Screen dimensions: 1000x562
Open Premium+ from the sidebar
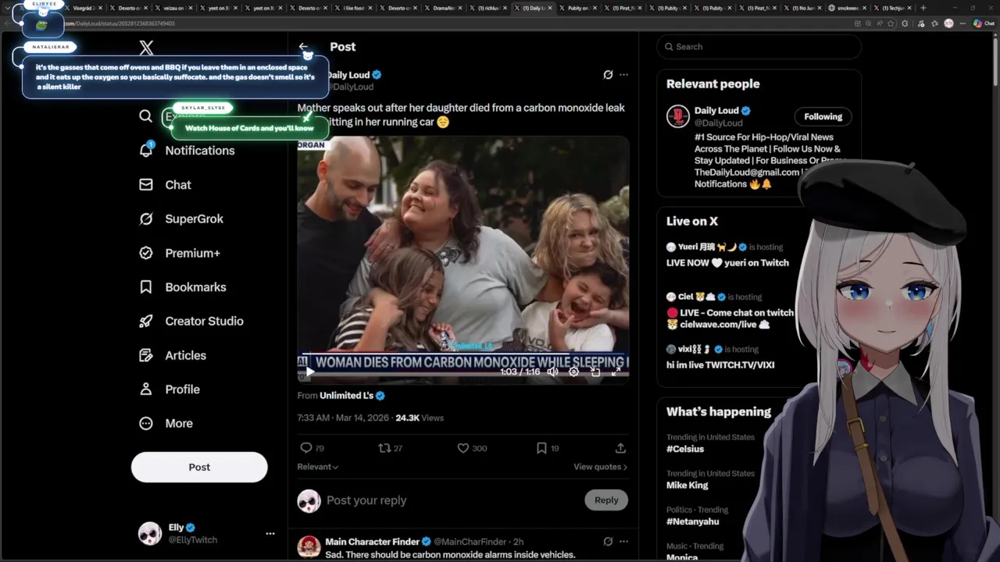(192, 253)
